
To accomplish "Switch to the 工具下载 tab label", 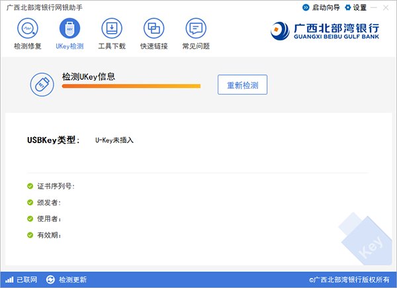I will (x=112, y=46).
